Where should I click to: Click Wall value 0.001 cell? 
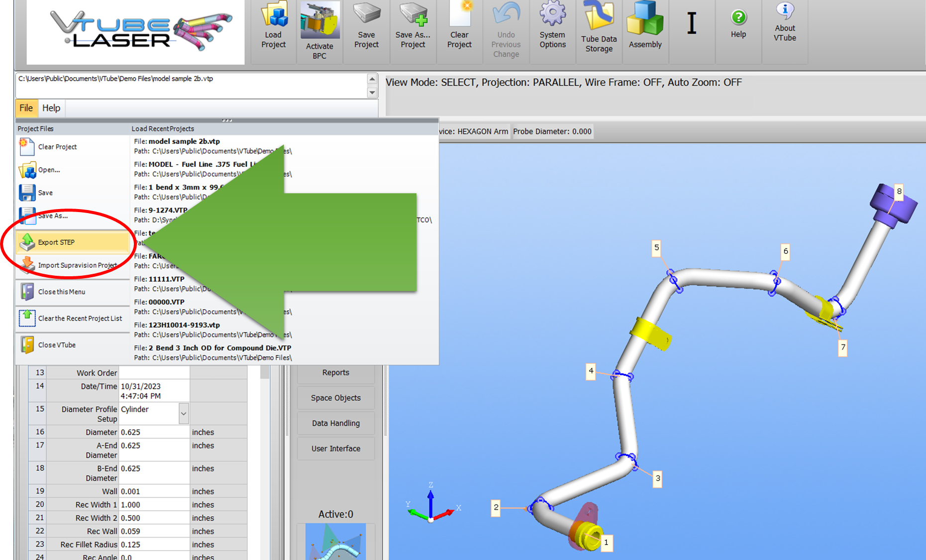tap(154, 491)
